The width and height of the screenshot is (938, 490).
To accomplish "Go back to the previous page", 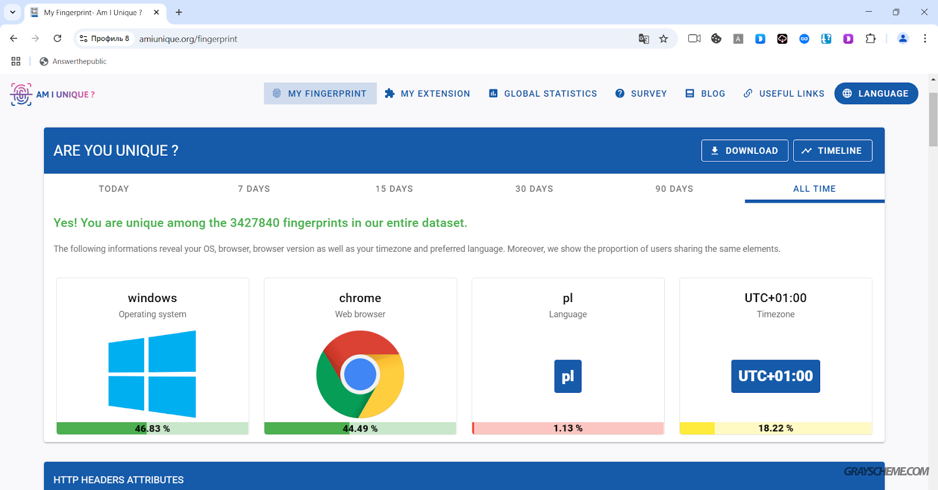I will click(13, 39).
